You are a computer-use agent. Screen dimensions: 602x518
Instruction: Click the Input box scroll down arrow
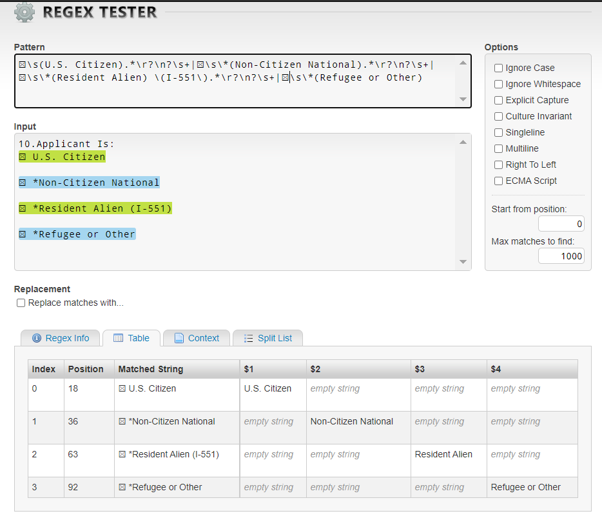point(463,262)
